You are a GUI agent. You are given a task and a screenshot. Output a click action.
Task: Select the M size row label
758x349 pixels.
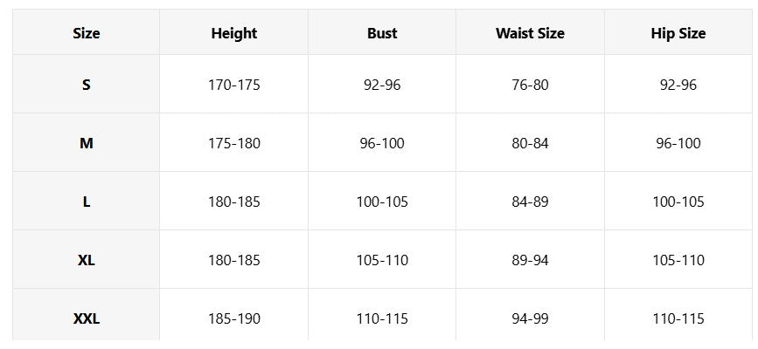pos(86,143)
